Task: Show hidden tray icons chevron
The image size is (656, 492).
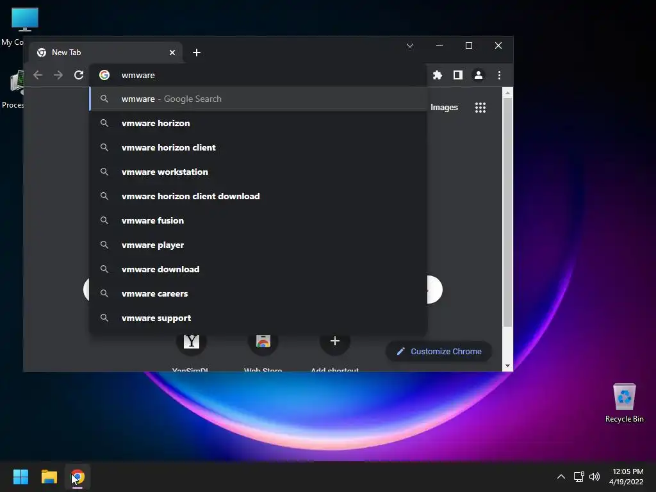Action: 561,477
